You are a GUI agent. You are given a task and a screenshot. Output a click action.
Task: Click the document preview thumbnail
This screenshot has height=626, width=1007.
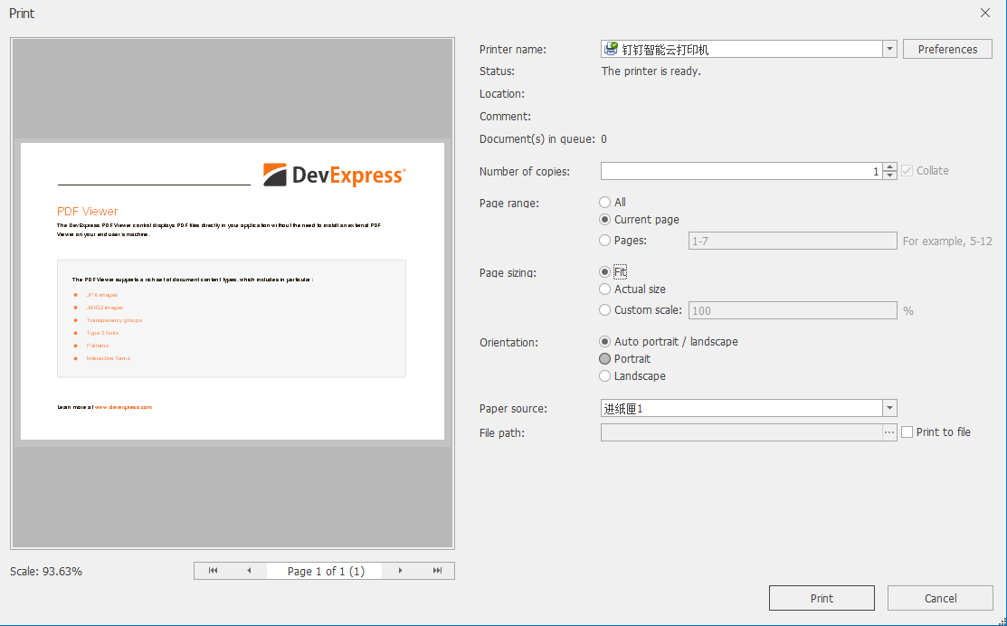[x=232, y=291]
